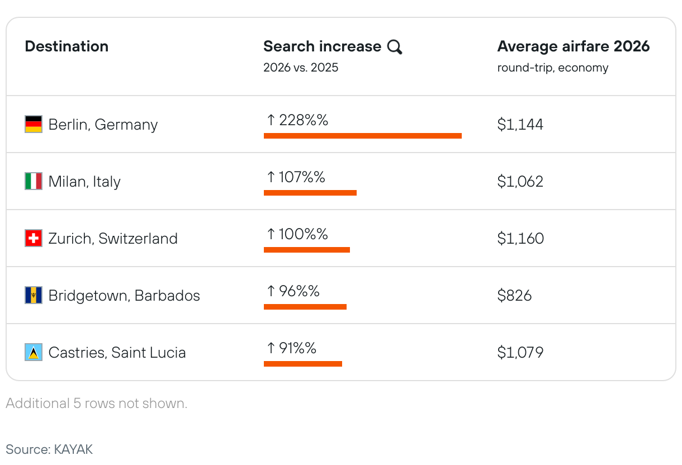Screen dimensions: 682x465
Task: Click the Switzerland flag icon
Action: tap(34, 238)
